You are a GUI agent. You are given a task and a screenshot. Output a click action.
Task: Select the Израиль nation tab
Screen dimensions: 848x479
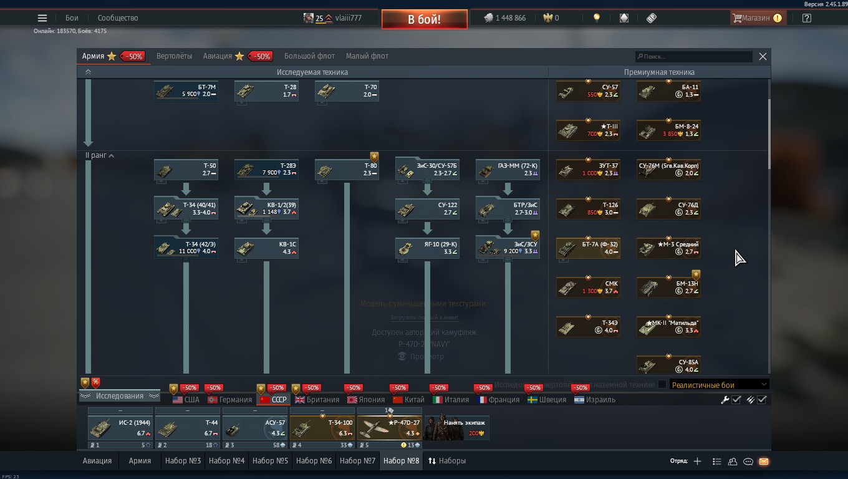[595, 400]
